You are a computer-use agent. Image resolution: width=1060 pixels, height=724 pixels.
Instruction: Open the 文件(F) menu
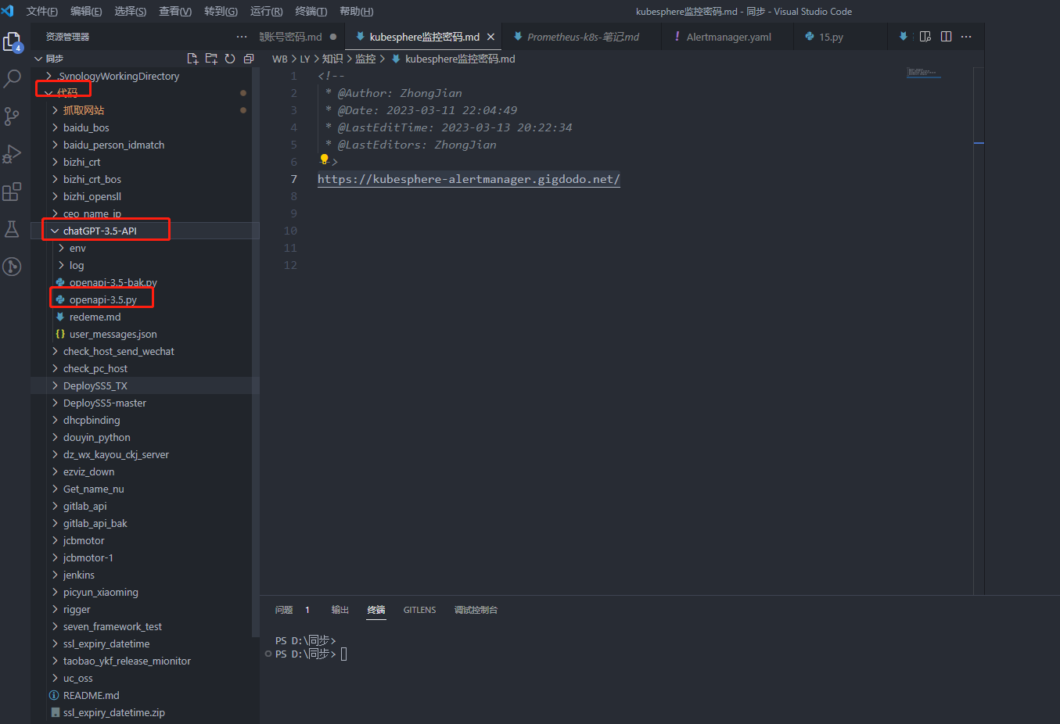(x=42, y=11)
